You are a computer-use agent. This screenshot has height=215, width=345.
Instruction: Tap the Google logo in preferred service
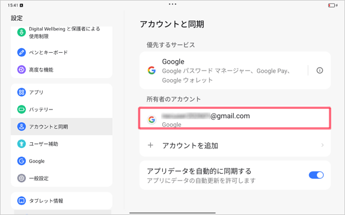pyautogui.click(x=152, y=71)
